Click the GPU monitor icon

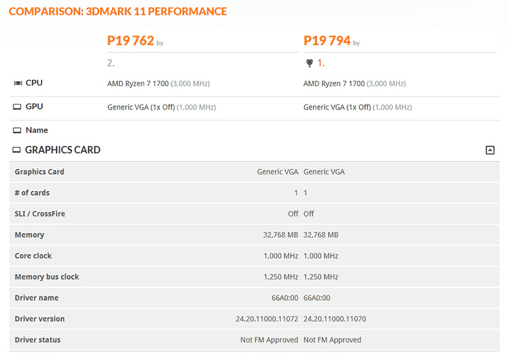pos(17,107)
